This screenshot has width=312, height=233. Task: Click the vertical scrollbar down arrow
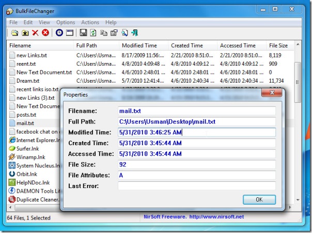(x=298, y=200)
